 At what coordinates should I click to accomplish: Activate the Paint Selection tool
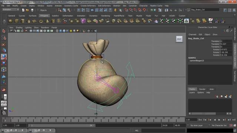point(4,44)
